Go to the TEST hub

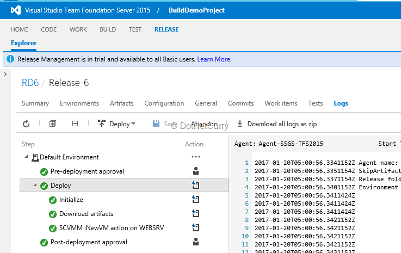(135, 29)
